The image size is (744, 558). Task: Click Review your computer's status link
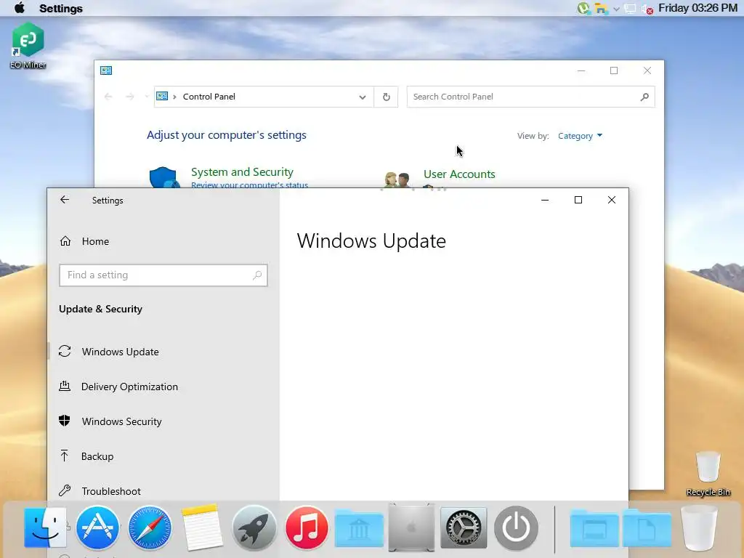tap(250, 185)
